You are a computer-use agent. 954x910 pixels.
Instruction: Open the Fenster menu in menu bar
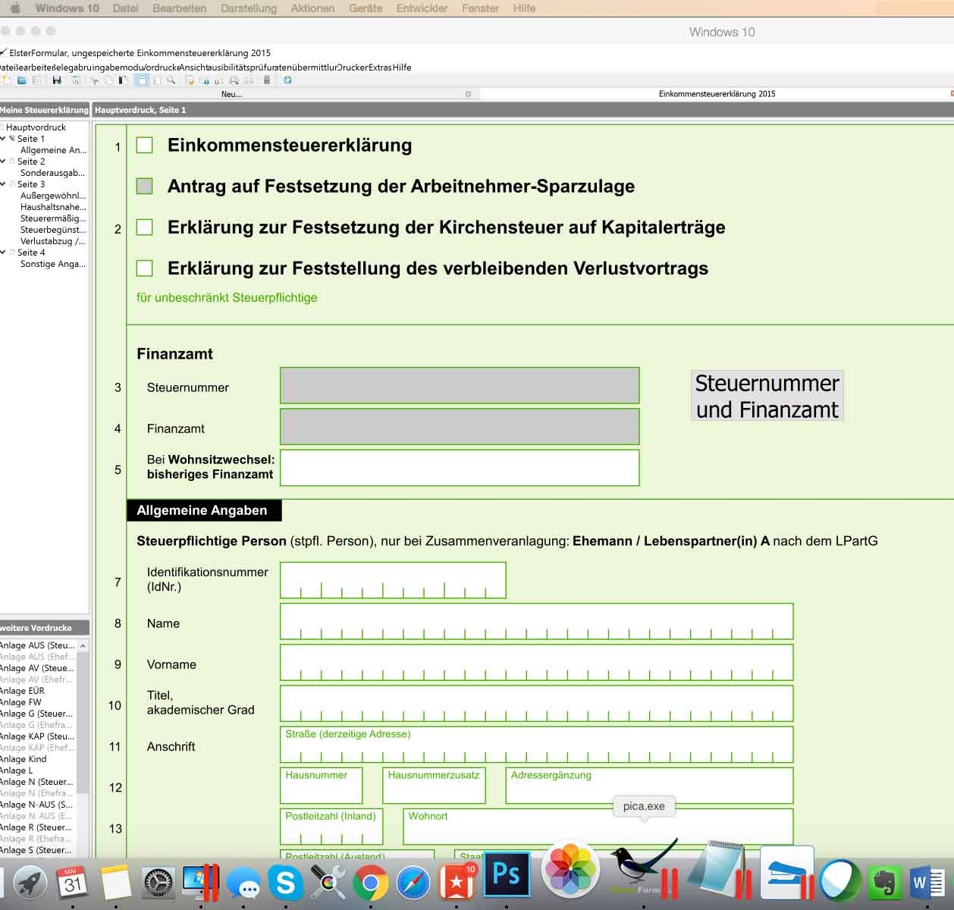(480, 8)
